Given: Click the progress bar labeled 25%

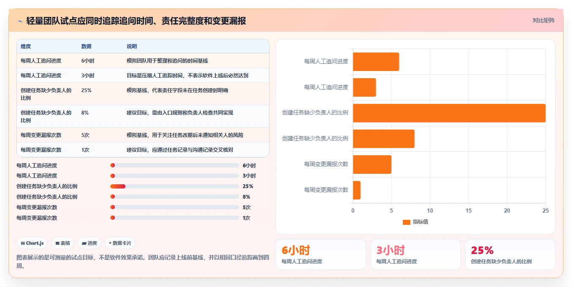Looking at the screenshot, I should click(174, 186).
